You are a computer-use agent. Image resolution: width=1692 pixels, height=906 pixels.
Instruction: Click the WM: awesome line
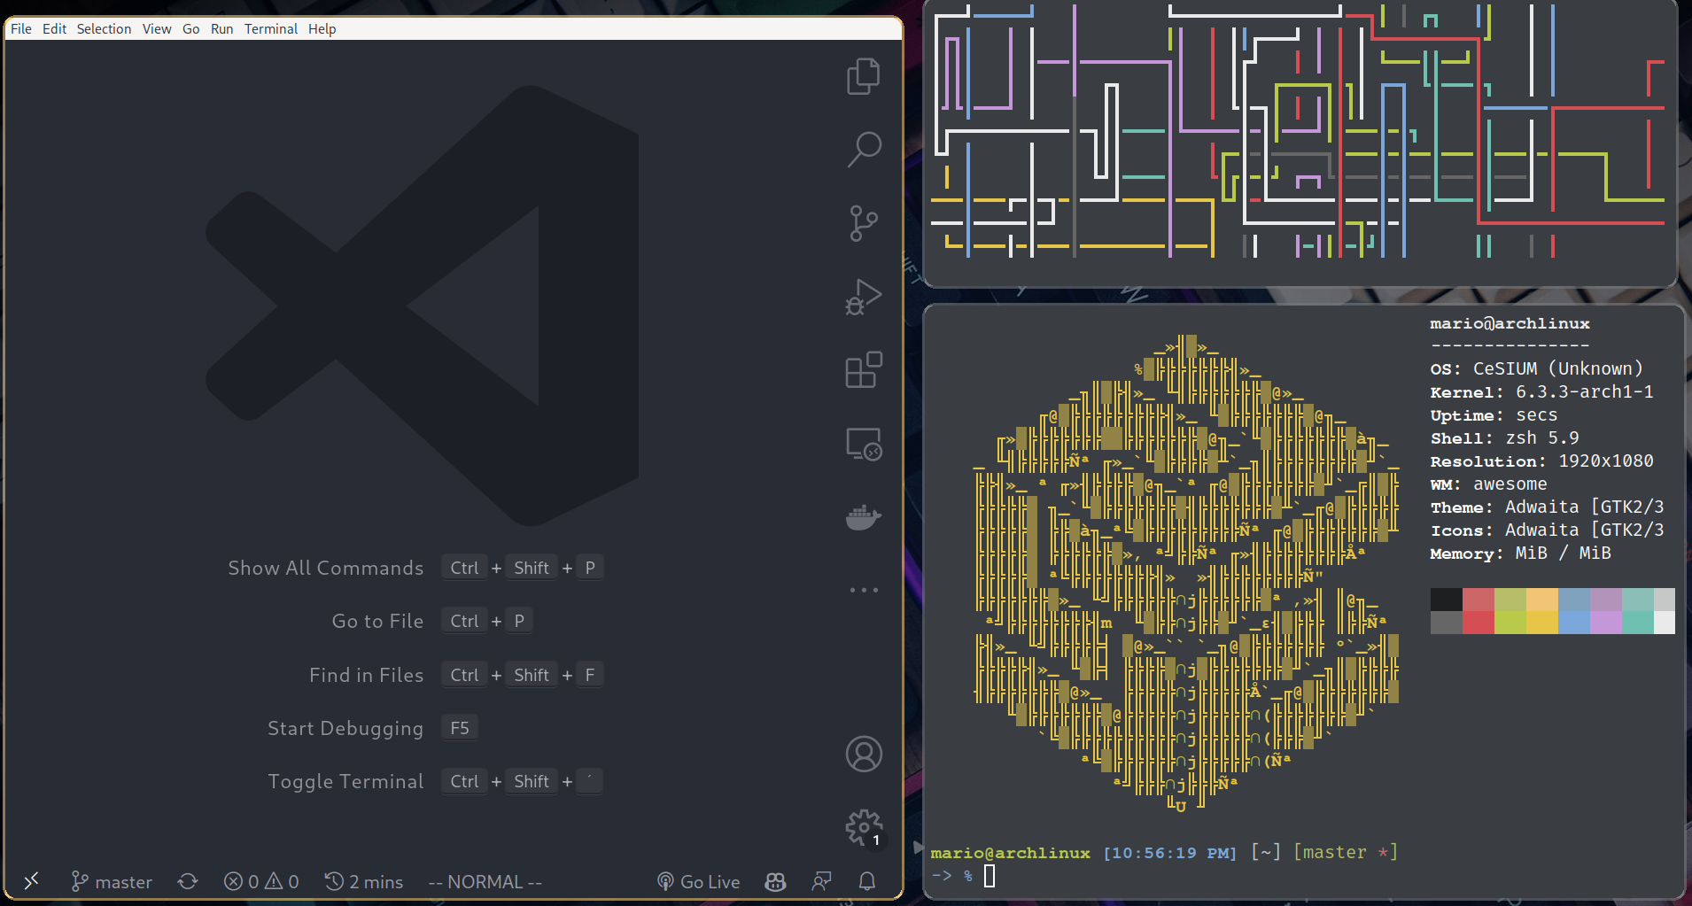1488,484
